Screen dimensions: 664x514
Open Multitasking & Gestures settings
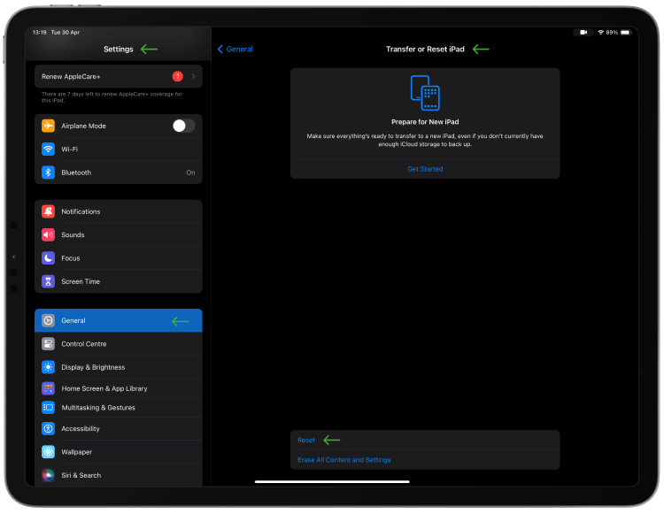pos(118,407)
